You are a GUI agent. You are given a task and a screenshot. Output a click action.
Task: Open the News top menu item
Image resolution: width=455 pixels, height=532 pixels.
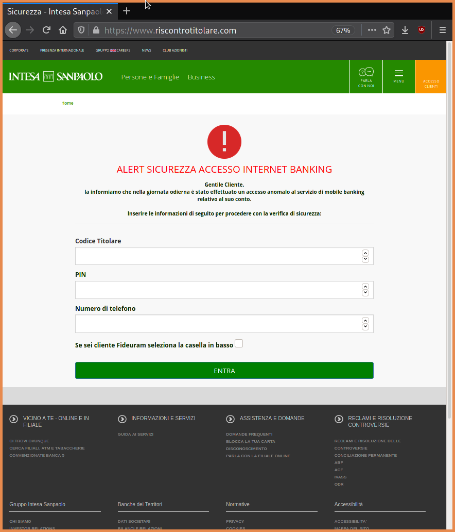point(146,50)
